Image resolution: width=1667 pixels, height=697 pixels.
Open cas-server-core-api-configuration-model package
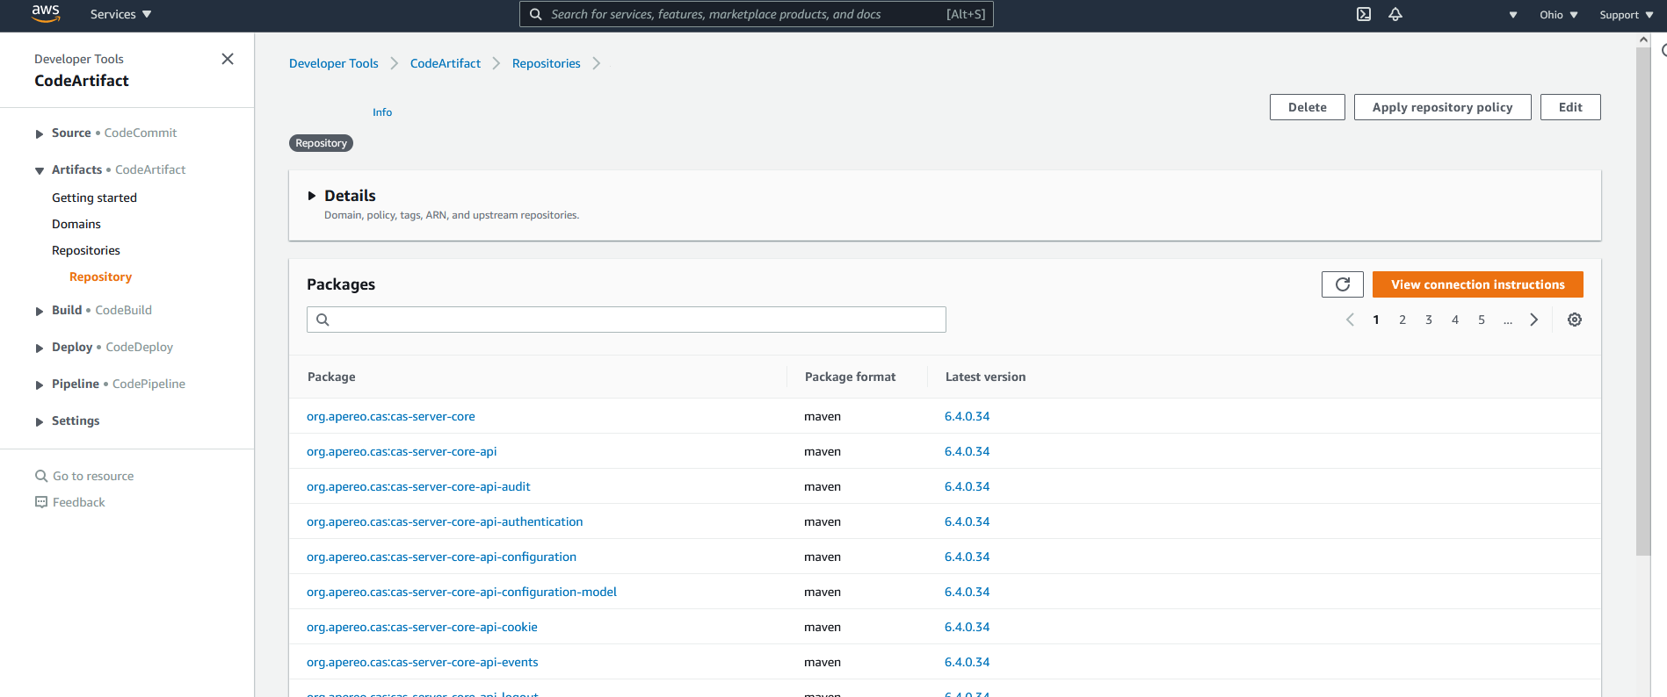[x=461, y=592]
